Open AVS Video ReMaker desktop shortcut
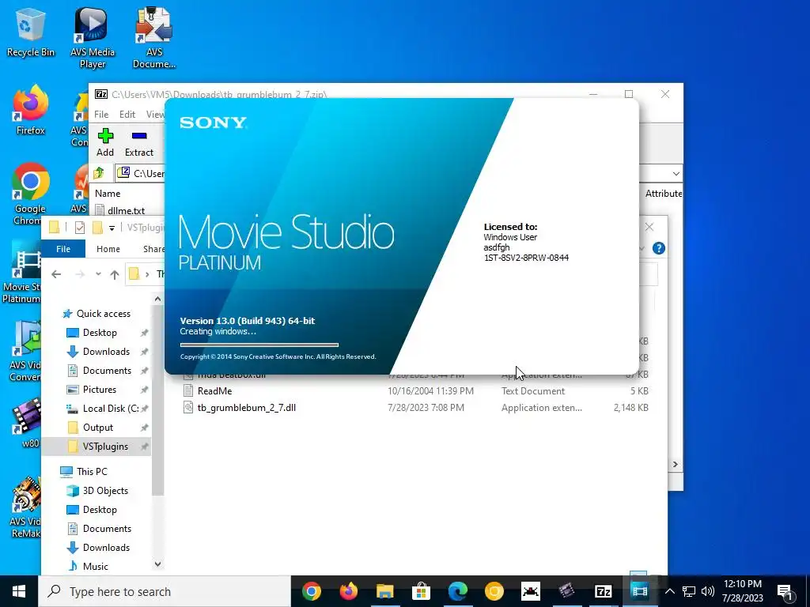The height and width of the screenshot is (607, 810). pyautogui.click(x=25, y=508)
